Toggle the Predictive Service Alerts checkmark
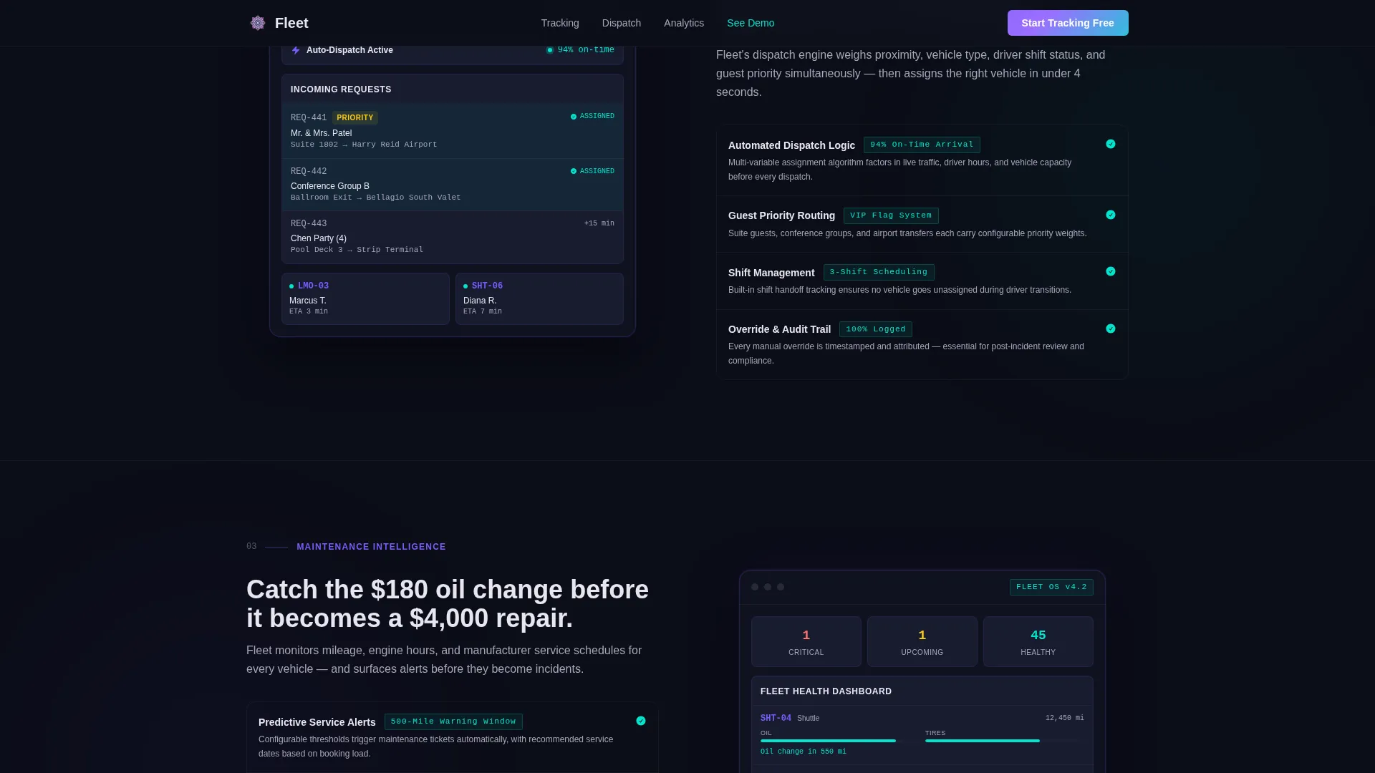This screenshot has height=773, width=1375. point(641,721)
